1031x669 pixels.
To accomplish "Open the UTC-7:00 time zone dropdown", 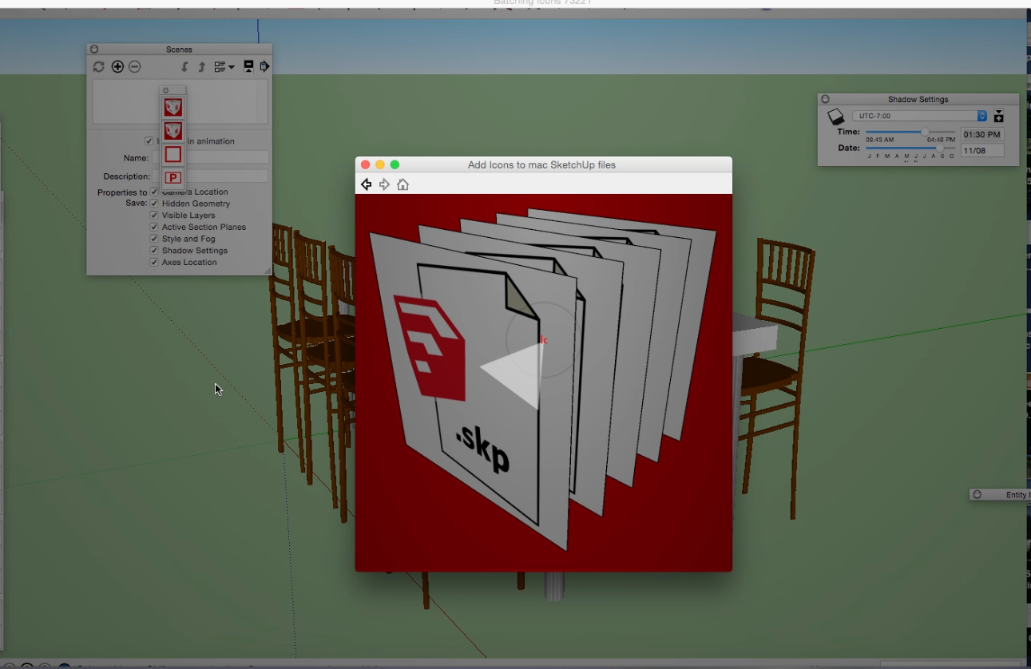I will pyautogui.click(x=920, y=116).
